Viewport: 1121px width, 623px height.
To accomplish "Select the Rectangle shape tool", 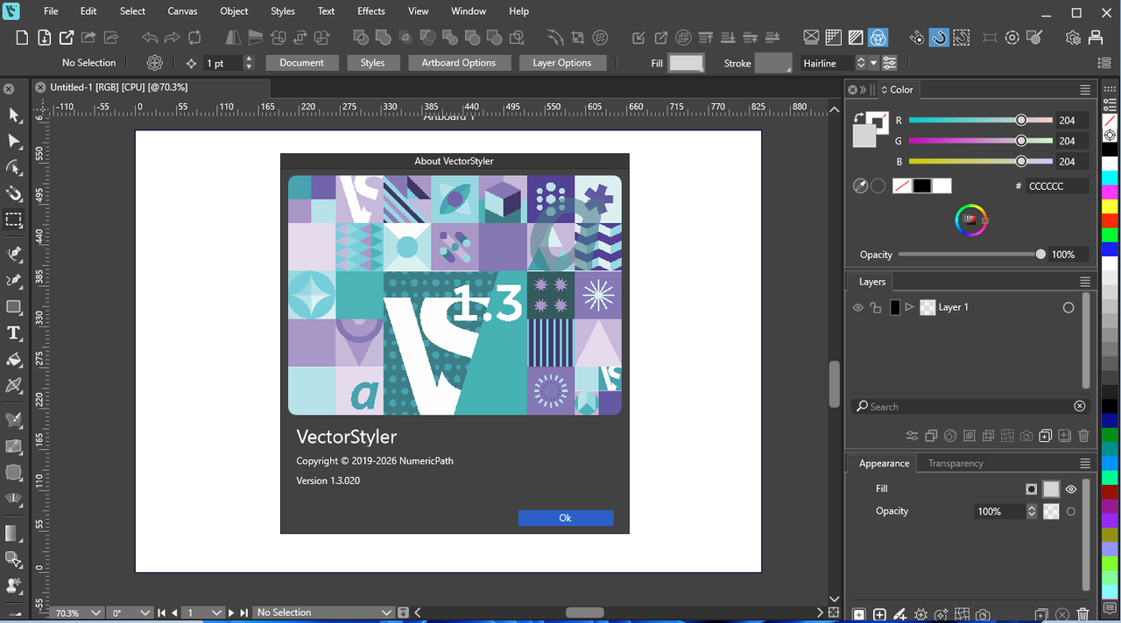I will point(14,307).
